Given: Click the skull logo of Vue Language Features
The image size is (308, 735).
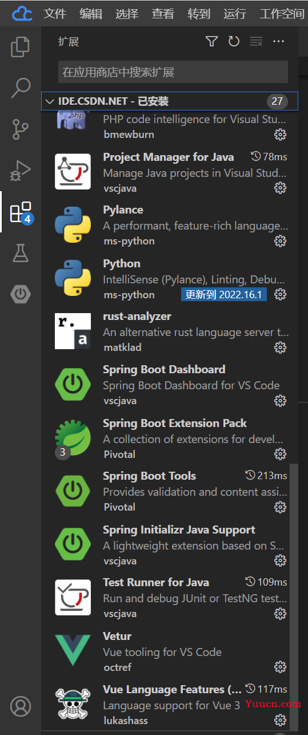Looking at the screenshot, I should click(73, 705).
